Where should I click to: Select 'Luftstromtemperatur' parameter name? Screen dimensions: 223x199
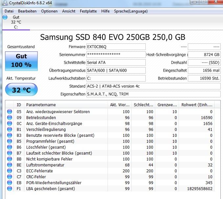tap(45, 165)
